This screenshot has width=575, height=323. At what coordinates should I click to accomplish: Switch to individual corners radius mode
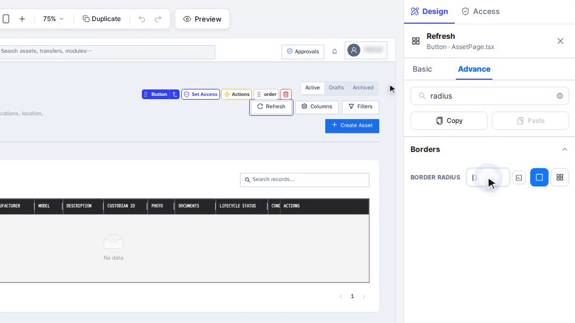pyautogui.click(x=560, y=177)
